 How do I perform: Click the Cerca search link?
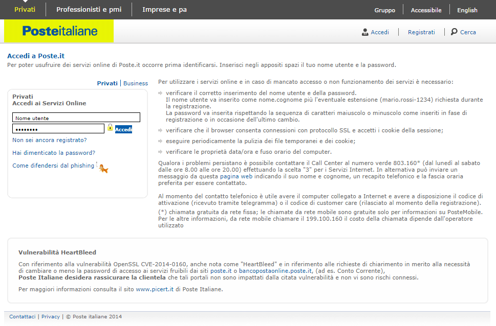pos(468,32)
